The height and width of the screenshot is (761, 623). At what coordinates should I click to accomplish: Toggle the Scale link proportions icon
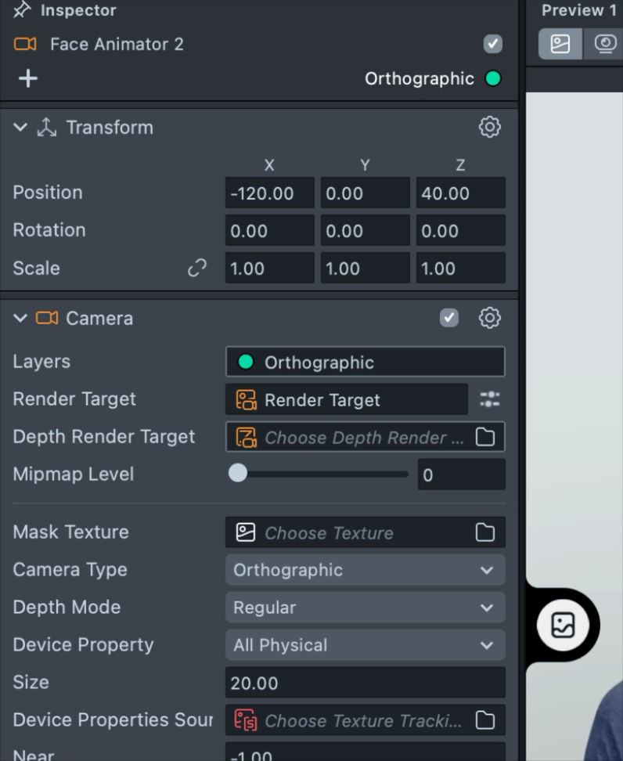click(196, 269)
